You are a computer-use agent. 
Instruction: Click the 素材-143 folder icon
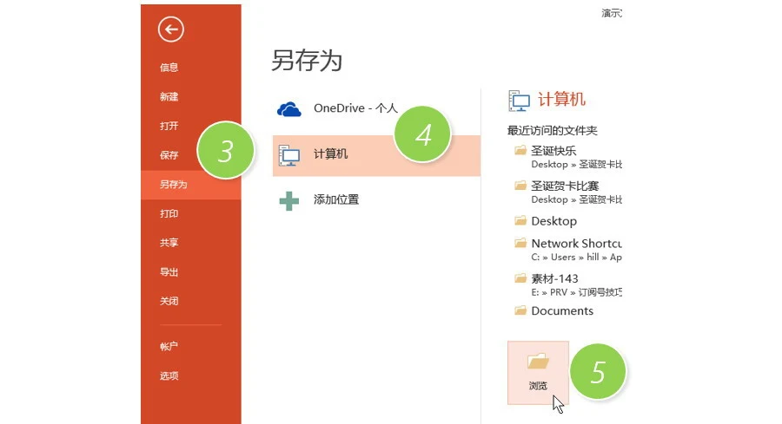(x=520, y=278)
